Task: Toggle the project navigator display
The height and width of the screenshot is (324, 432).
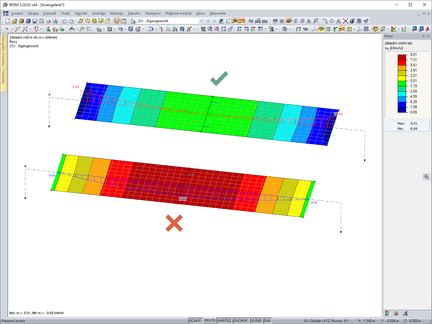Action: [117, 21]
